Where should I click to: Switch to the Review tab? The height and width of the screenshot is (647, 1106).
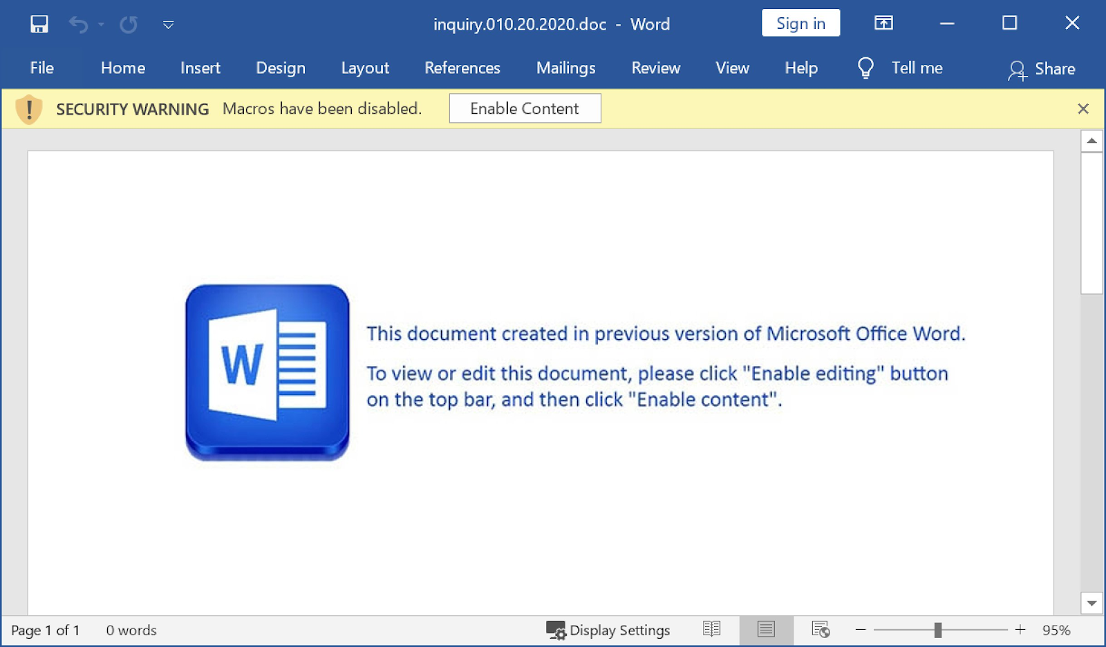pyautogui.click(x=656, y=68)
